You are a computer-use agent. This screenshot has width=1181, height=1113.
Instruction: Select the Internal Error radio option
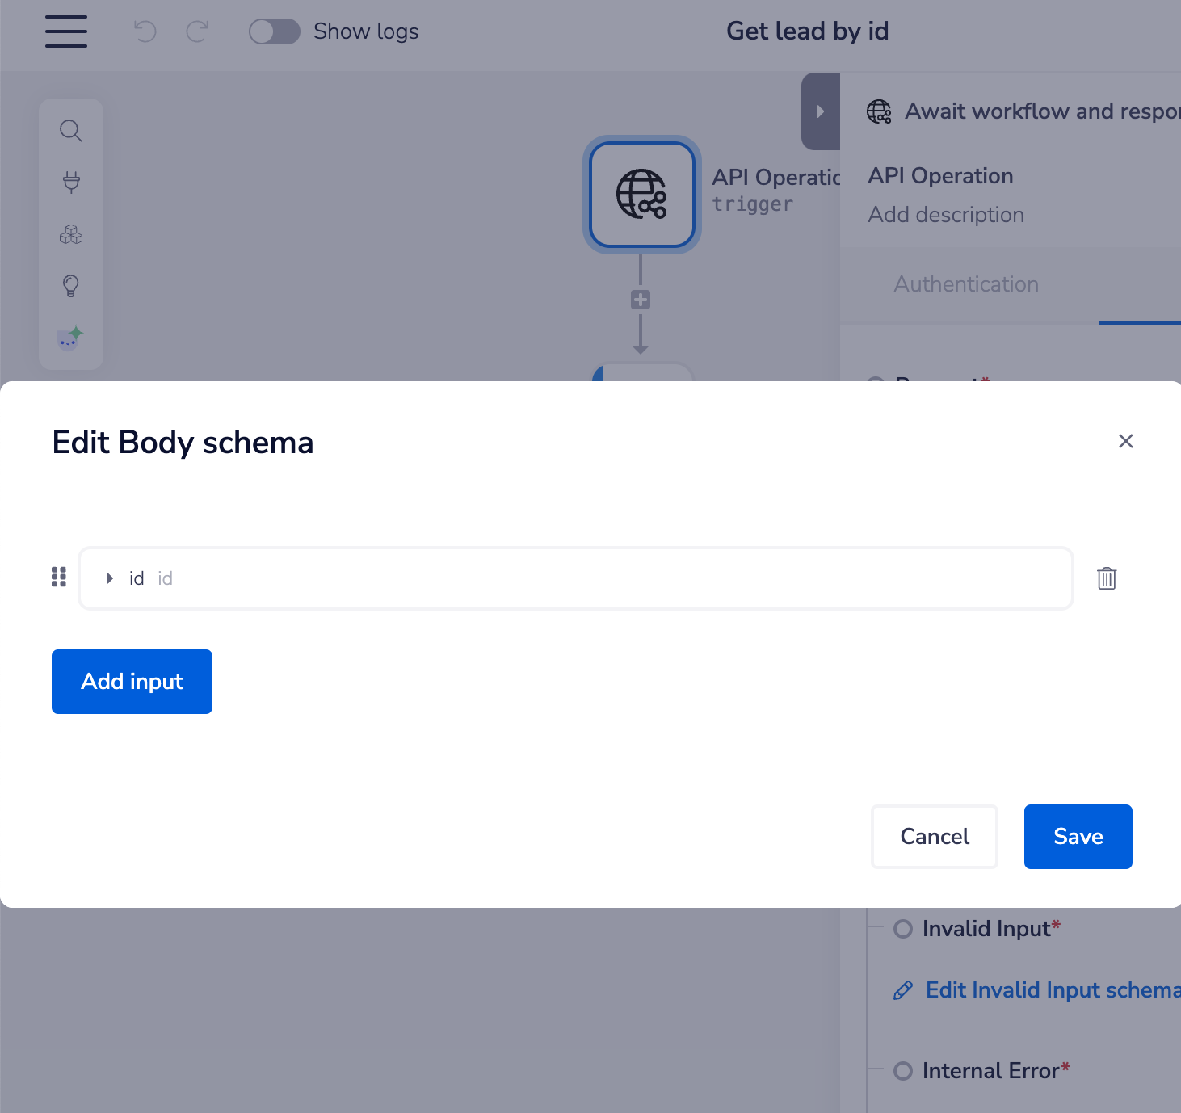[903, 1071]
